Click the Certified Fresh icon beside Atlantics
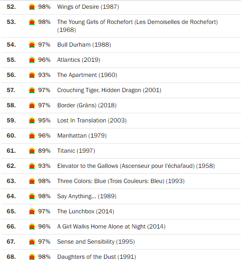 click(32, 60)
